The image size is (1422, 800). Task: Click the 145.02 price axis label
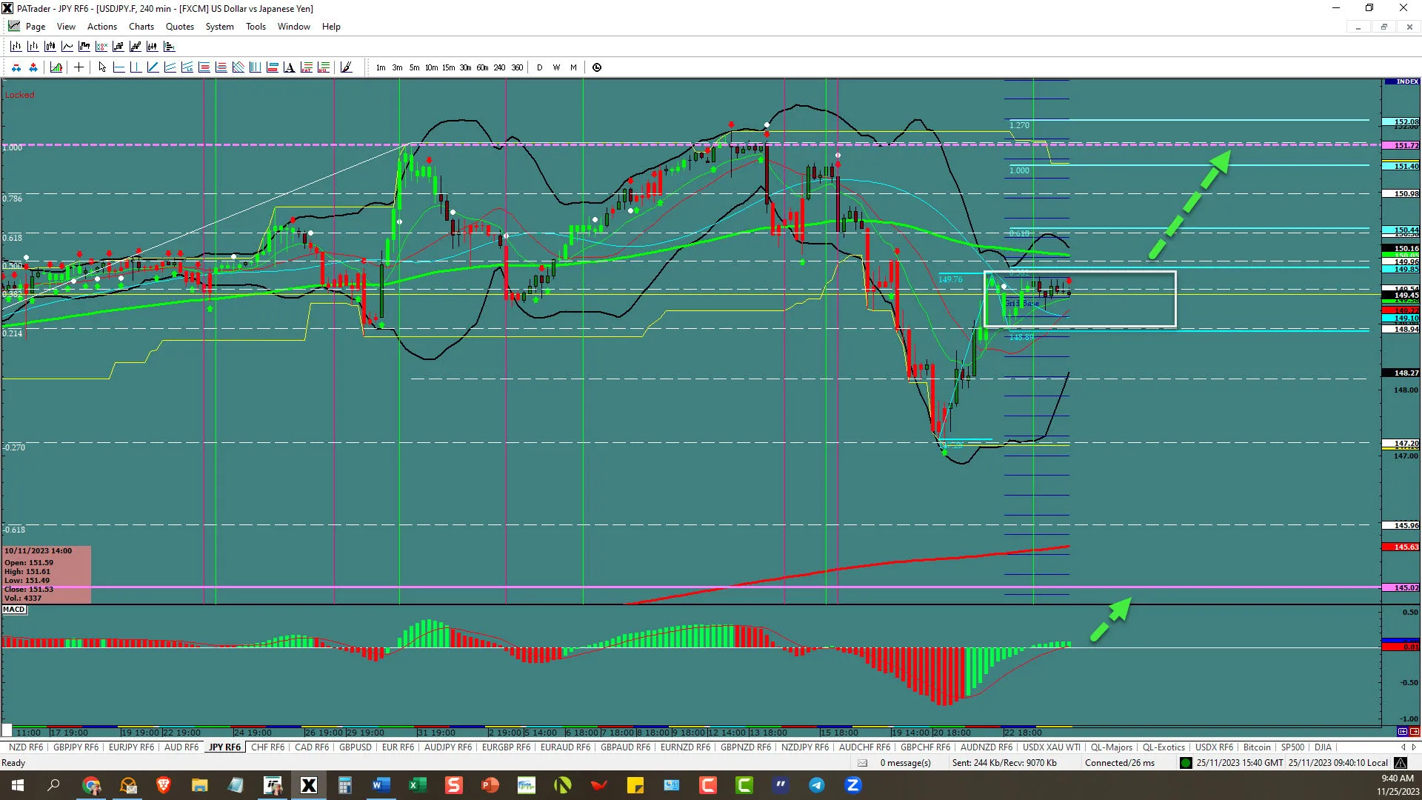[1401, 587]
